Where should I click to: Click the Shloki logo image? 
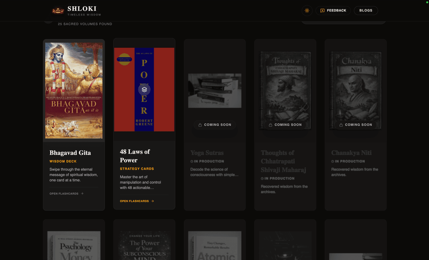58,11
